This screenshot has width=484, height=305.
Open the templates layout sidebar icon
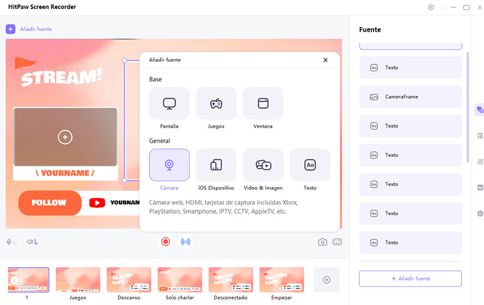(x=480, y=135)
